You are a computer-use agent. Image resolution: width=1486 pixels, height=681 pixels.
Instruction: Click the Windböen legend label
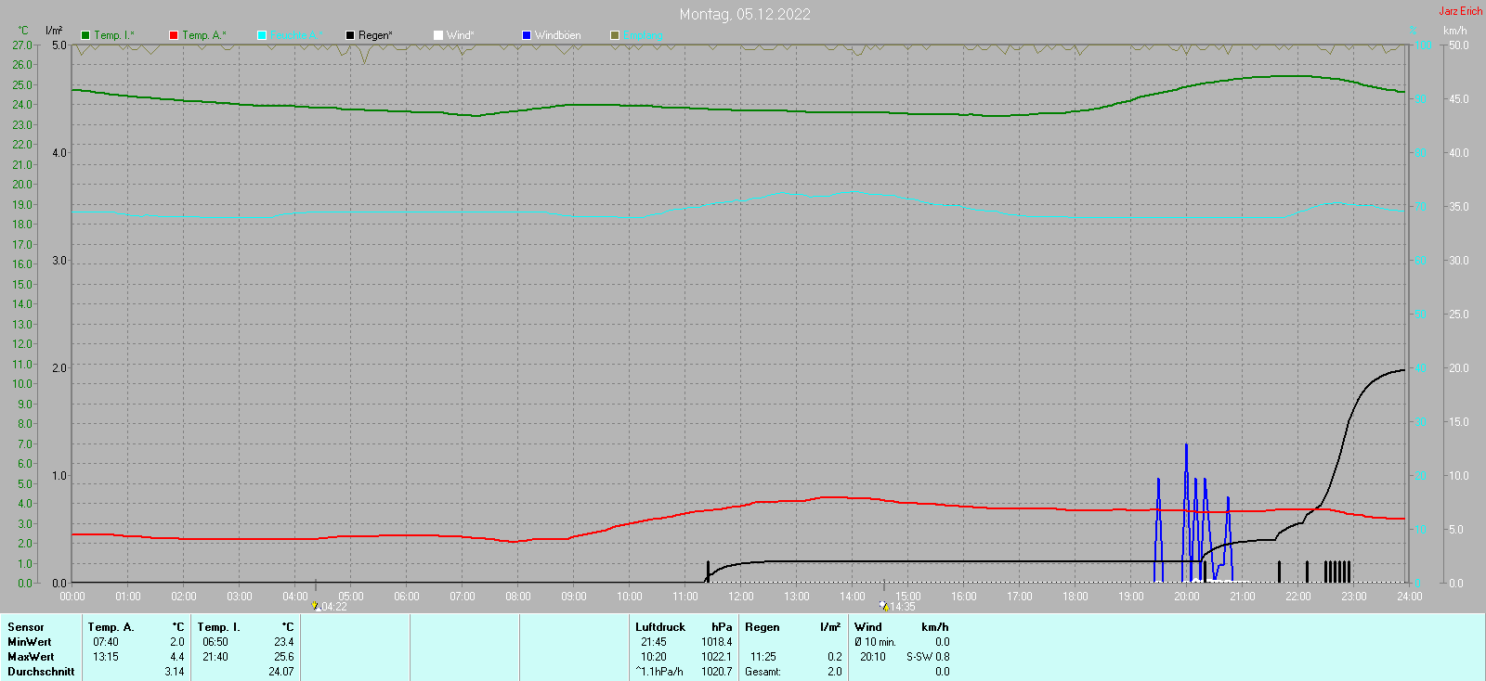(557, 35)
